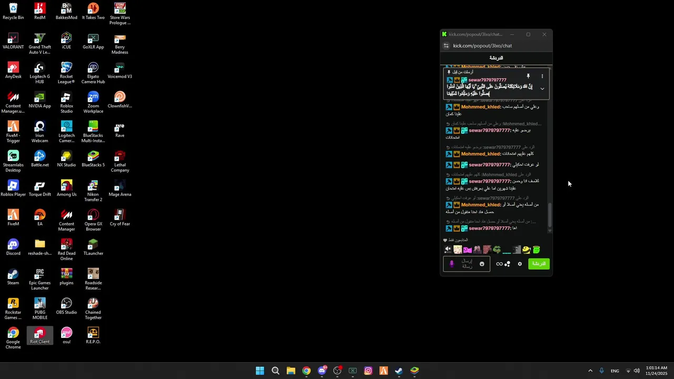Open the ENG language switcher
674x379 pixels.
[614, 371]
